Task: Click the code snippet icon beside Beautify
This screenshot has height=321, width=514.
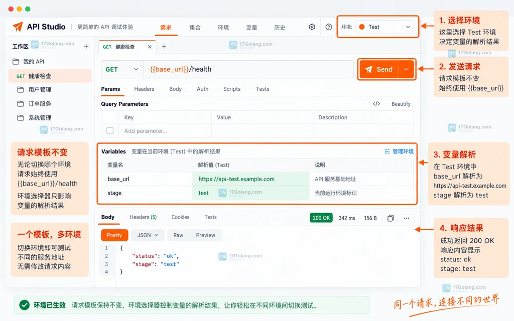Action: point(376,104)
